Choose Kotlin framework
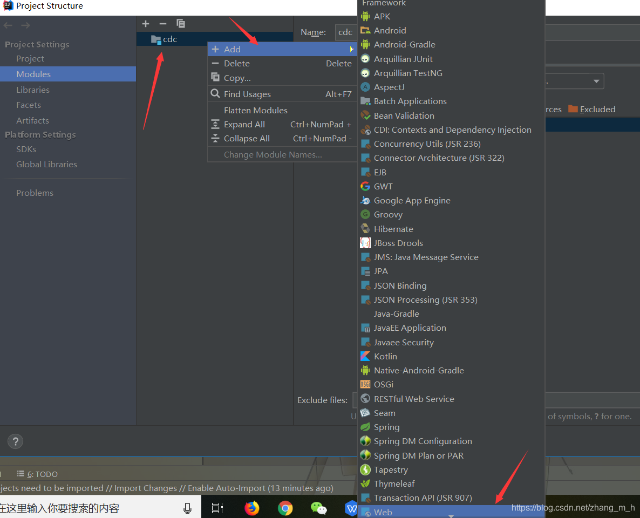 (451, 356)
